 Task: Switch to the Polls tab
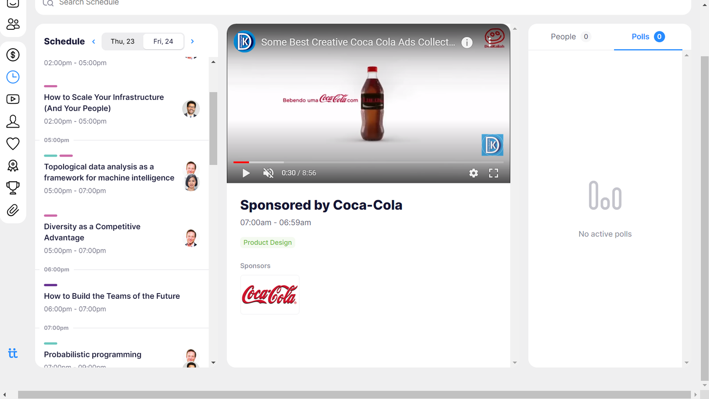[648, 37]
